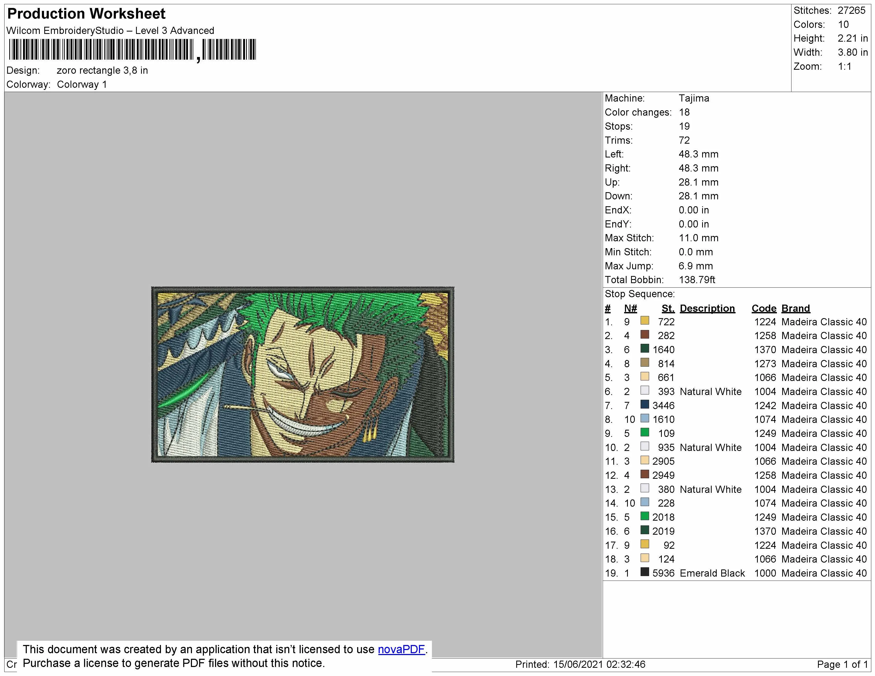The width and height of the screenshot is (875, 676).
Task: Pick the white swatch beside stitch count 393
Action: (645, 390)
